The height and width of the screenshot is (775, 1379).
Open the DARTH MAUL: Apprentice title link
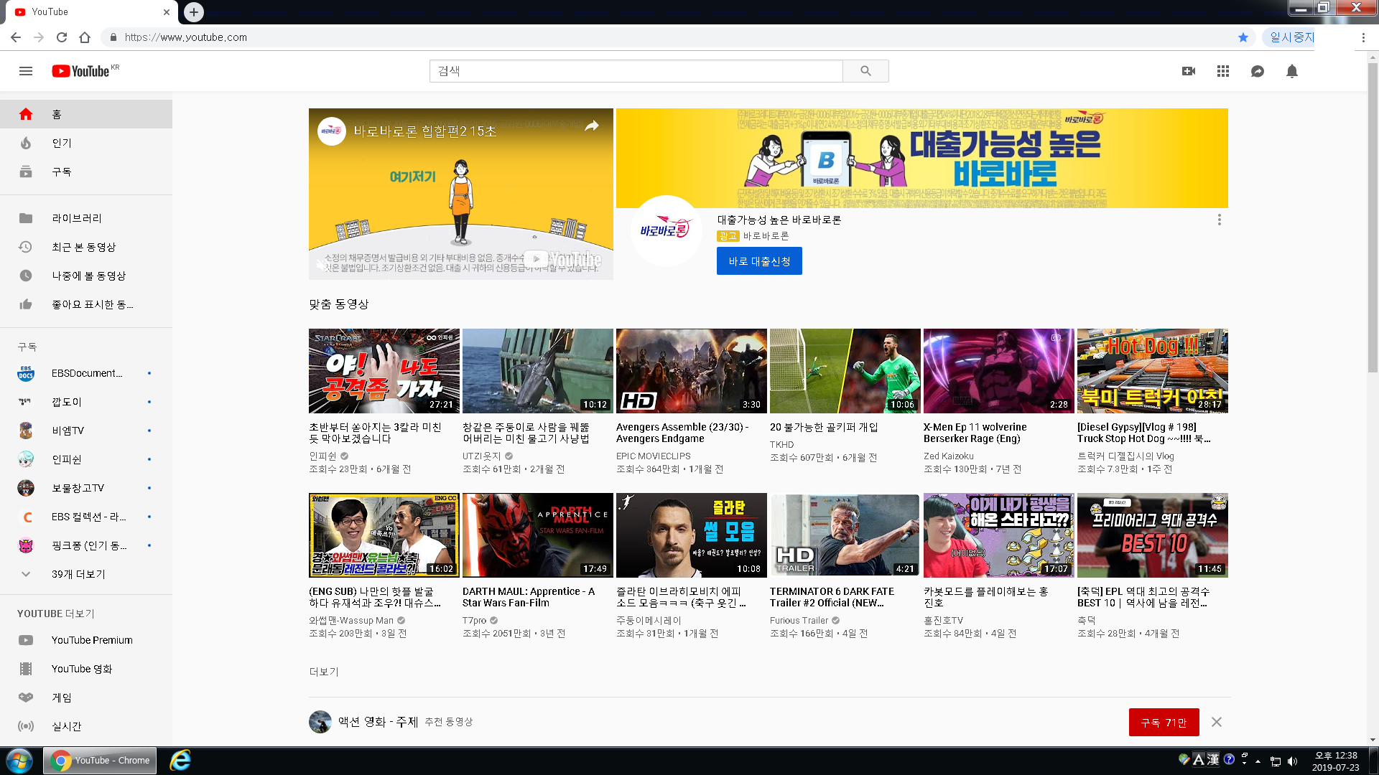(529, 597)
